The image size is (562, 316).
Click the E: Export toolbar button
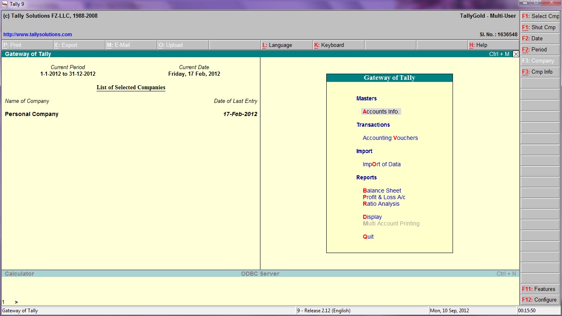[79, 45]
